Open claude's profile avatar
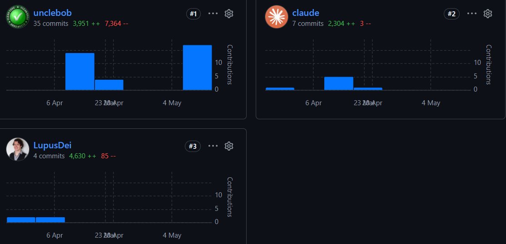This screenshot has width=506, height=244. pos(277,17)
